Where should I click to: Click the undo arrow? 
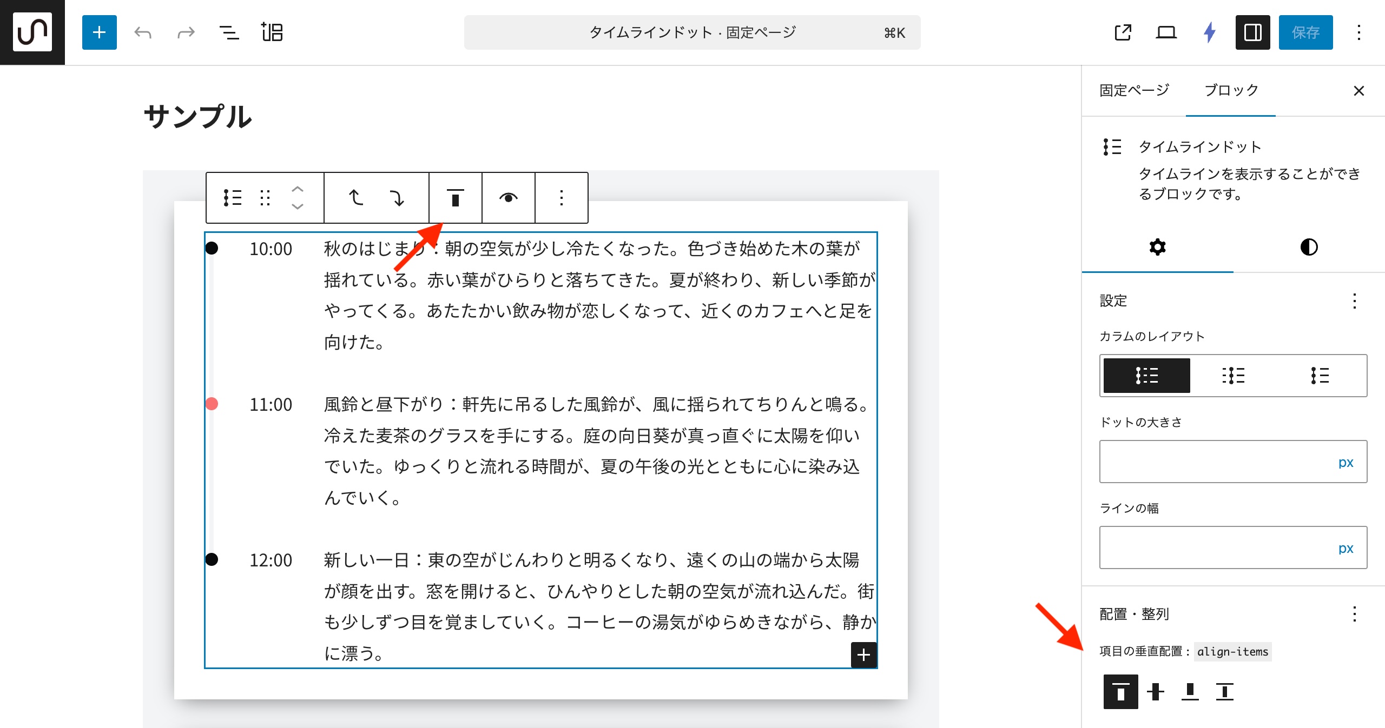tap(143, 32)
